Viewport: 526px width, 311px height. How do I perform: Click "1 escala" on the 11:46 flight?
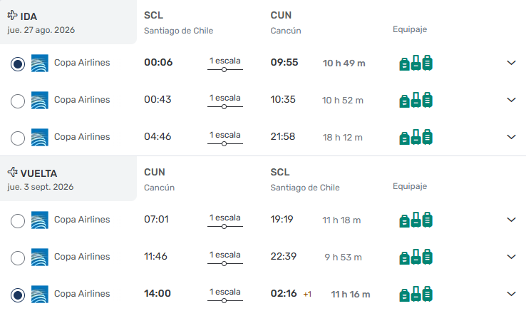(x=225, y=254)
